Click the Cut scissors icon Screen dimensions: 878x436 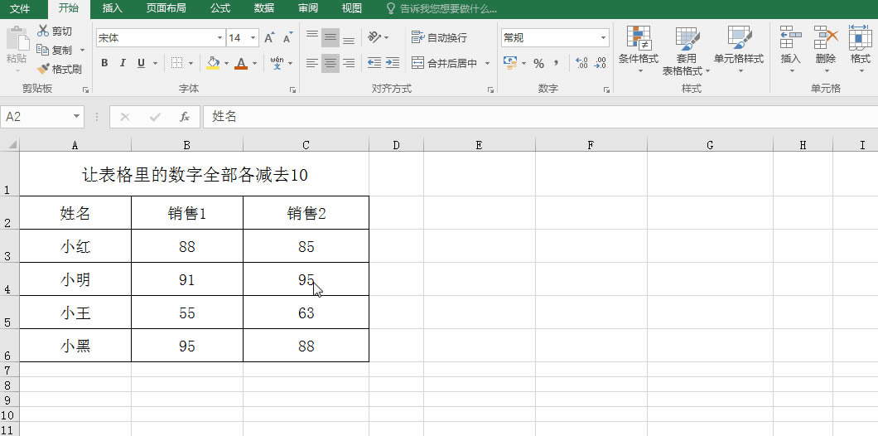(x=43, y=31)
